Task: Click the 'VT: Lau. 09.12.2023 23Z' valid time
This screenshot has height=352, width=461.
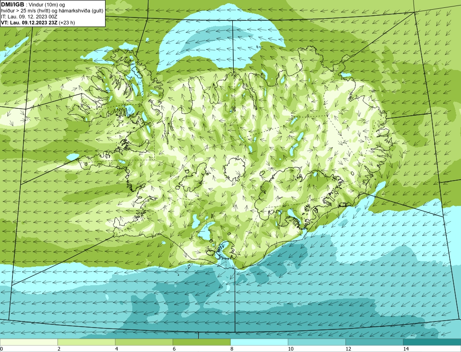Action: pos(30,23)
